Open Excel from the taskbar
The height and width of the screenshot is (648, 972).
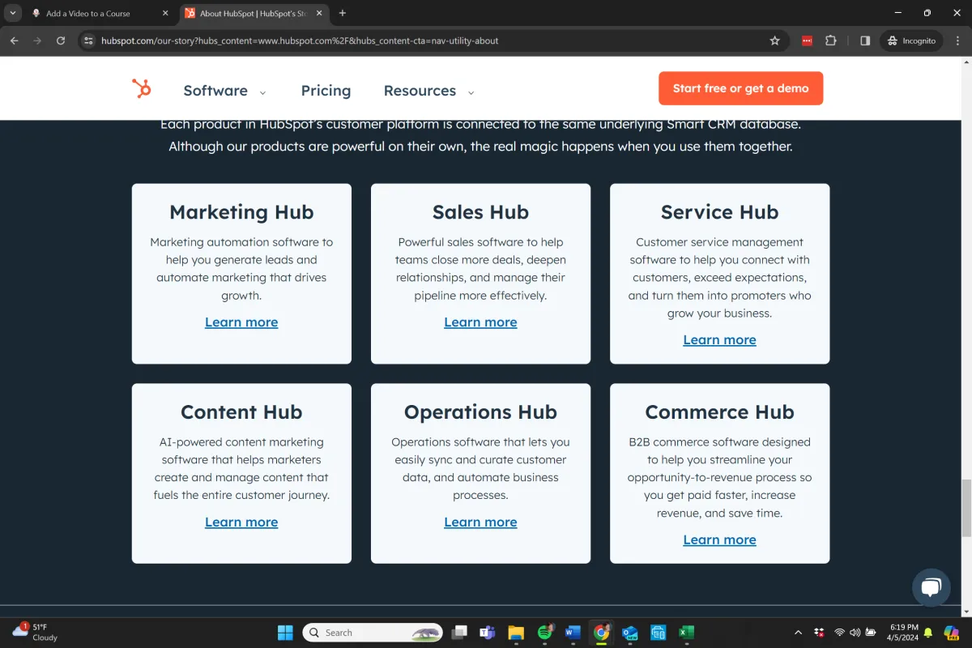pyautogui.click(x=686, y=633)
